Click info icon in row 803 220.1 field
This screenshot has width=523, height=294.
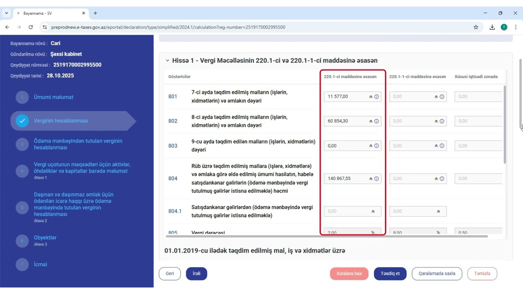(377, 146)
